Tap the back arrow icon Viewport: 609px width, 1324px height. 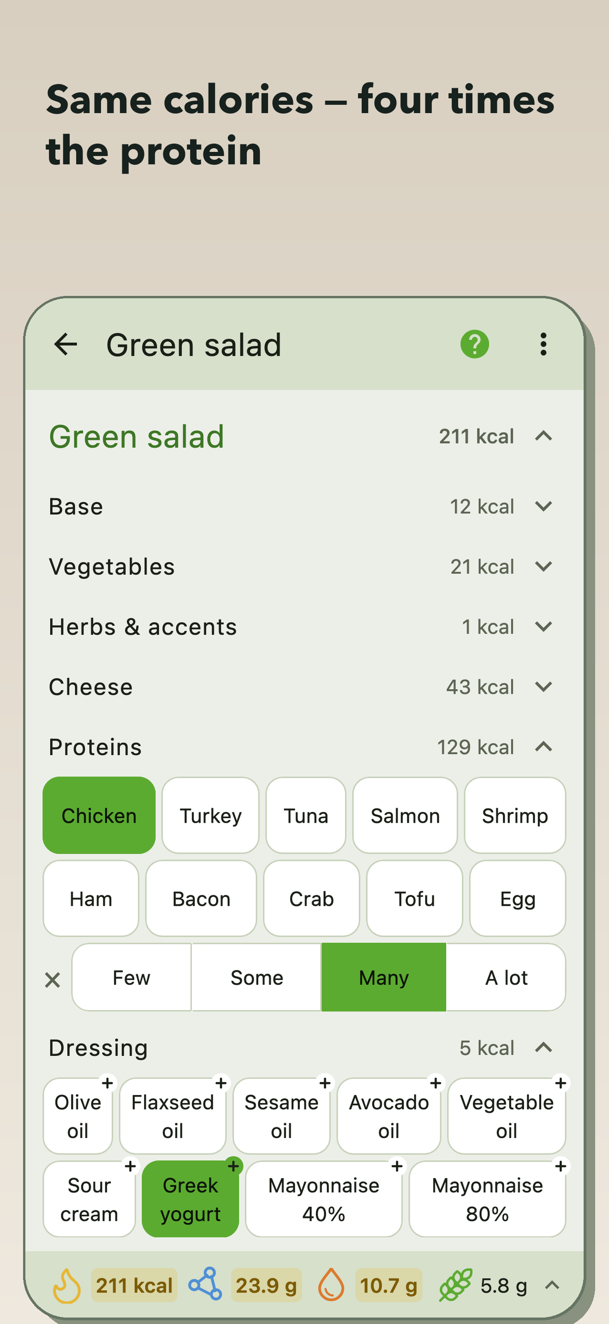[x=66, y=344]
